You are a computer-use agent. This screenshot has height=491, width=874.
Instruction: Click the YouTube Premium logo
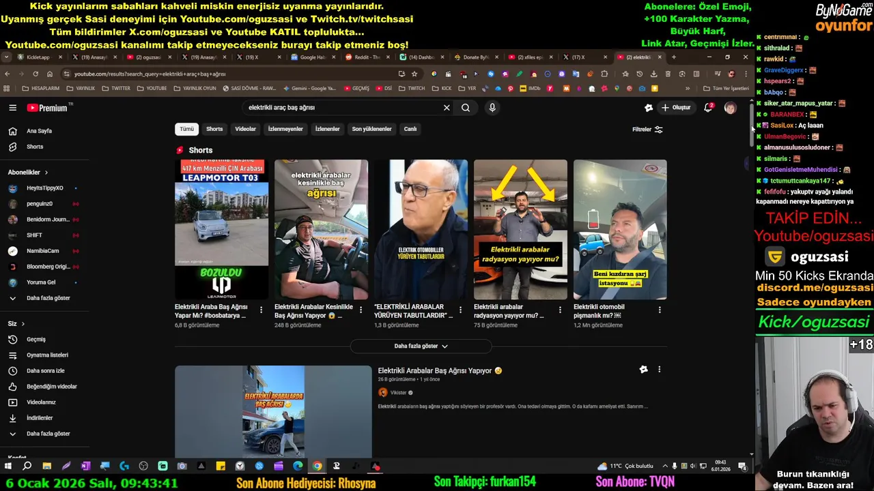[47, 108]
